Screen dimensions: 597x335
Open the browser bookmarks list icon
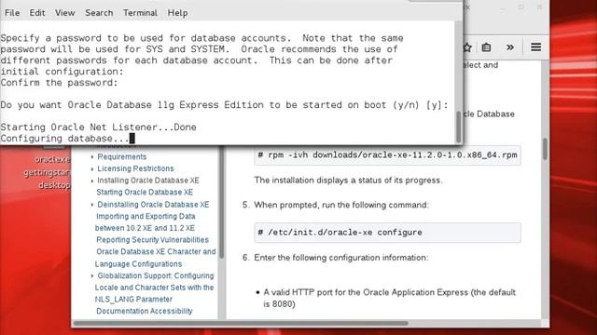(486, 47)
